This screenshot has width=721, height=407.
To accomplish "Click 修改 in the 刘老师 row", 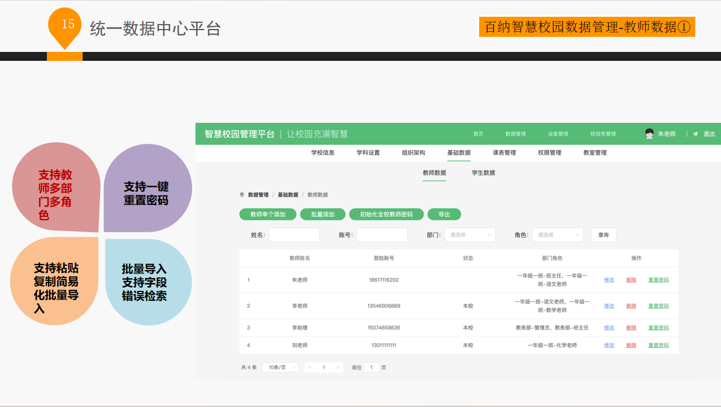I will click(x=609, y=346).
